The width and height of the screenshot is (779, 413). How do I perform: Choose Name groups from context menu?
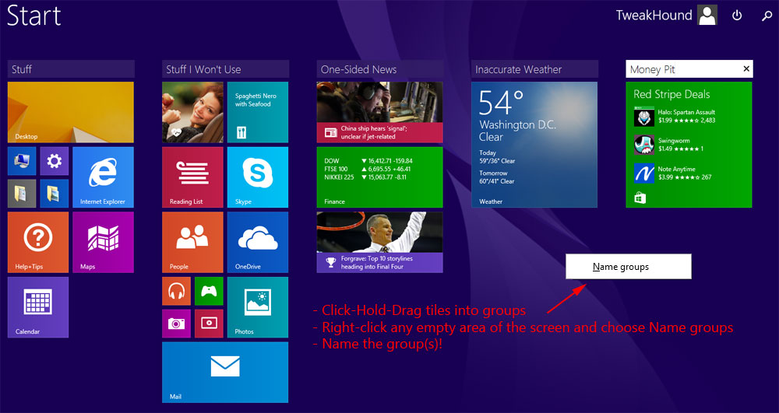click(629, 267)
